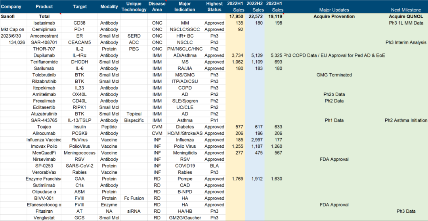Select the Imovax Polio cell
The image size is (428, 221).
click(44, 146)
